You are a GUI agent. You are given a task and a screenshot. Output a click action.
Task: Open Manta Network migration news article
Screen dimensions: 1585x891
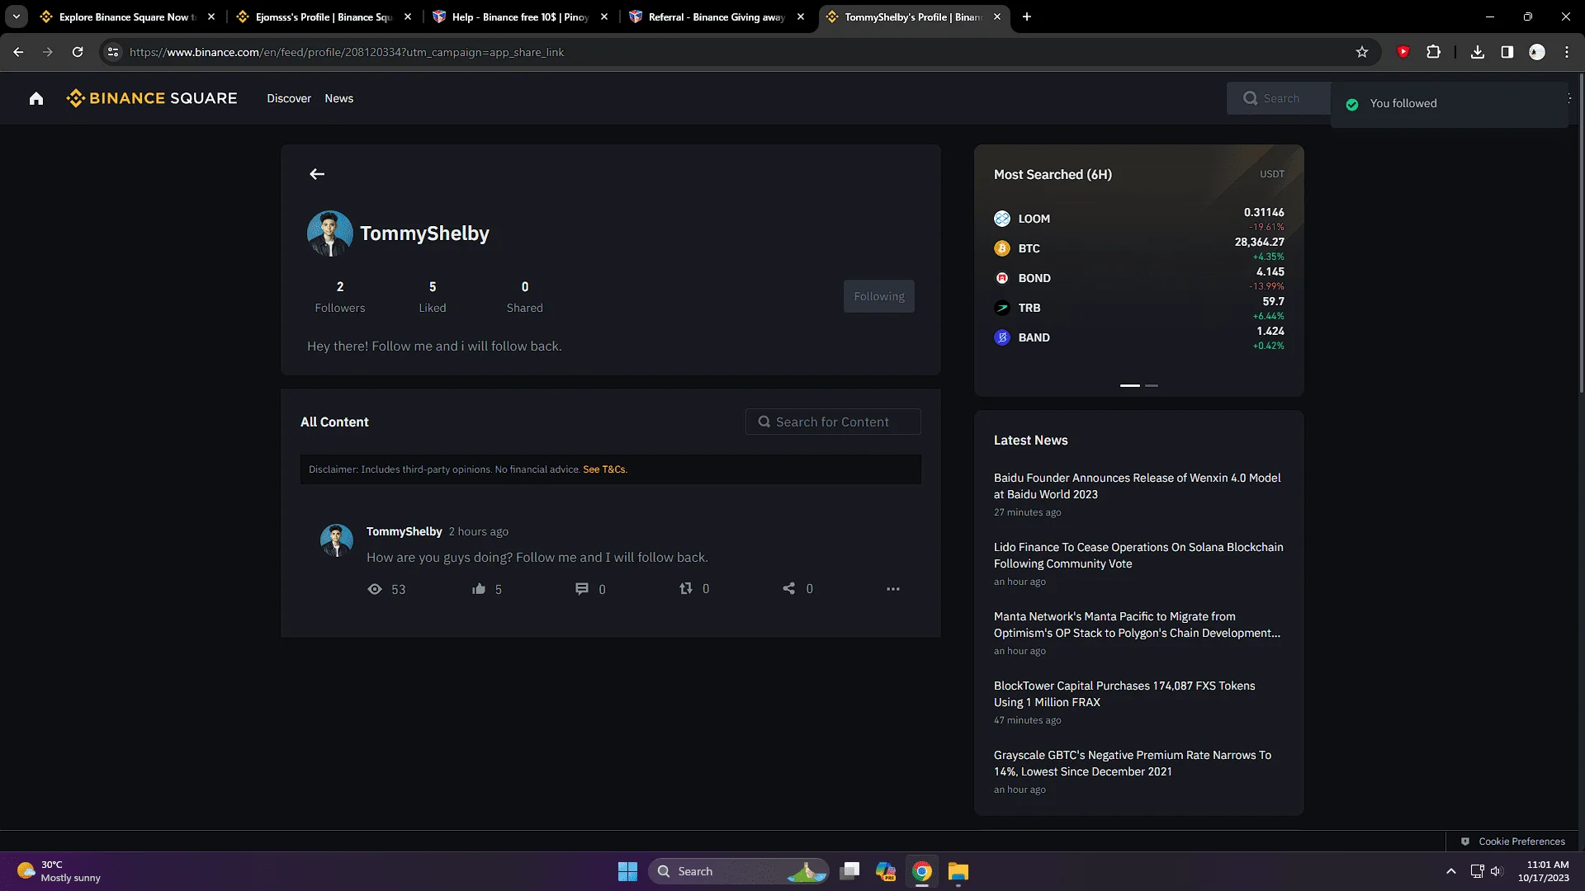[1137, 625]
